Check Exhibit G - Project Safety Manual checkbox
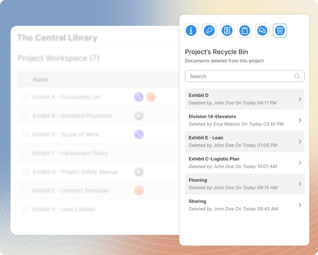Image resolution: width=318 pixels, height=255 pixels. (26, 172)
